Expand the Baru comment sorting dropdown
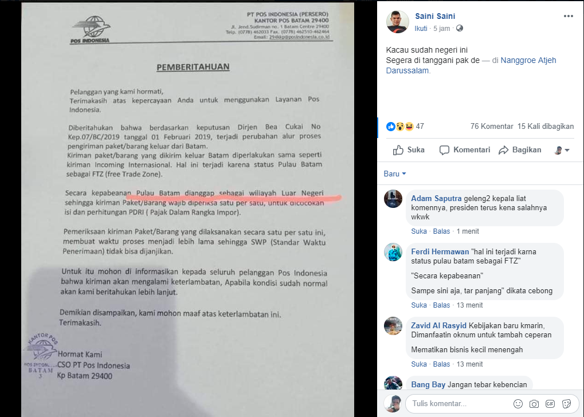This screenshot has width=584, height=417. pos(395,174)
